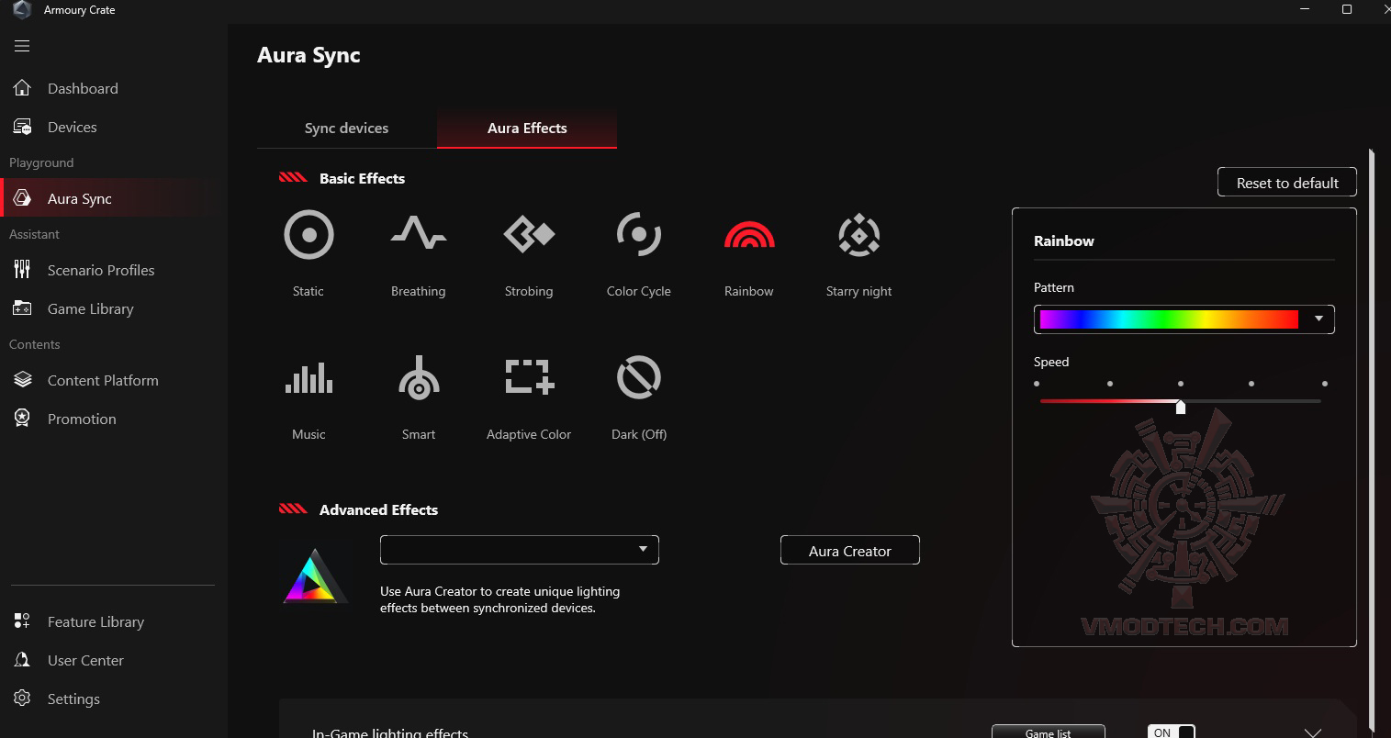
Task: Open User Center profile icon
Action: 22,660
